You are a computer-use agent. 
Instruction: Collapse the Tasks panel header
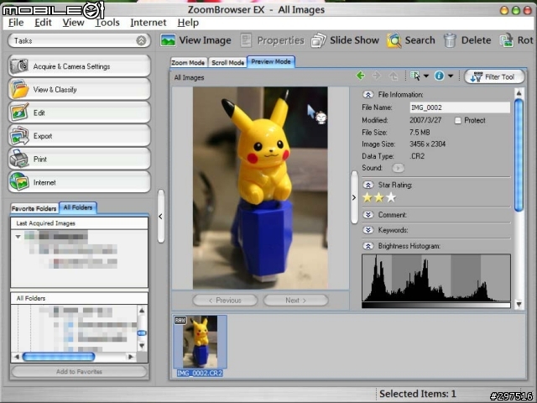pyautogui.click(x=141, y=41)
